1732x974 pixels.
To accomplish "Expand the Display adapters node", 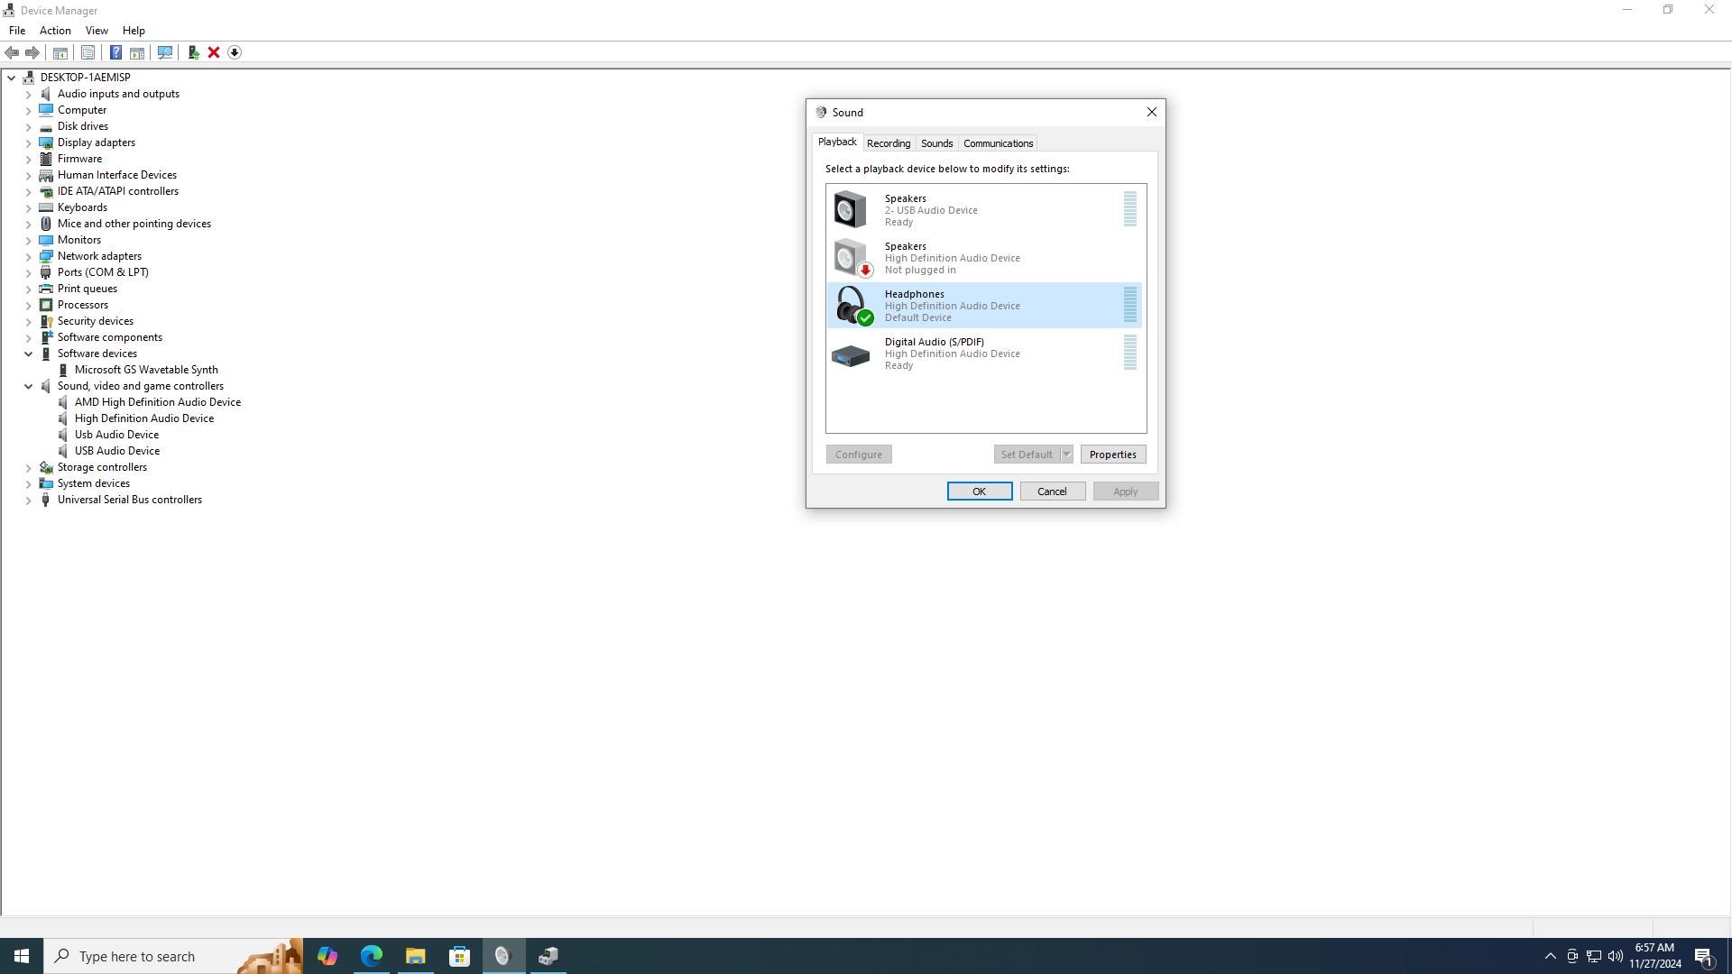I will click(28, 142).
